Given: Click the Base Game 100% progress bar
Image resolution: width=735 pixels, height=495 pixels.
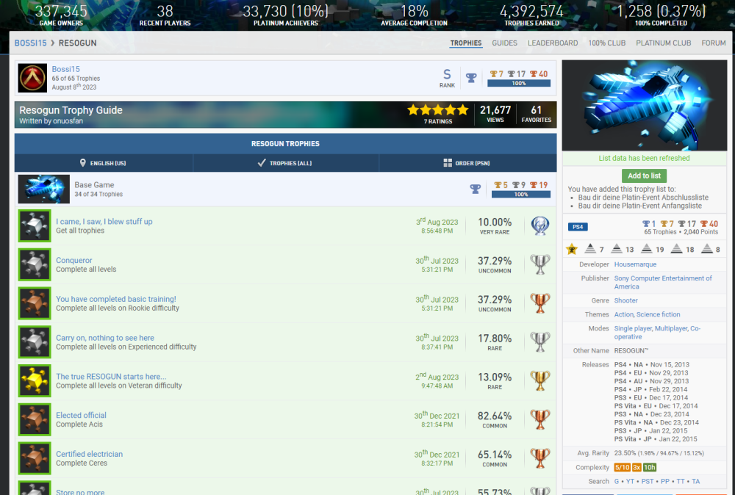Looking at the screenshot, I should (520, 195).
